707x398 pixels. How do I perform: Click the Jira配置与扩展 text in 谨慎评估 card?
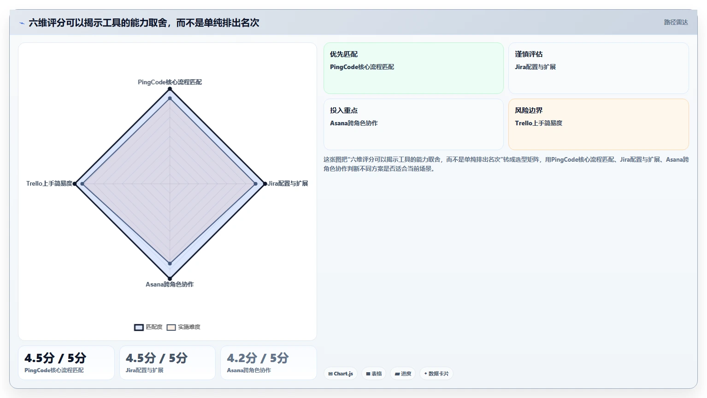535,67
